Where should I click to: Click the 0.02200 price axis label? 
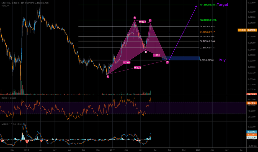252,12
